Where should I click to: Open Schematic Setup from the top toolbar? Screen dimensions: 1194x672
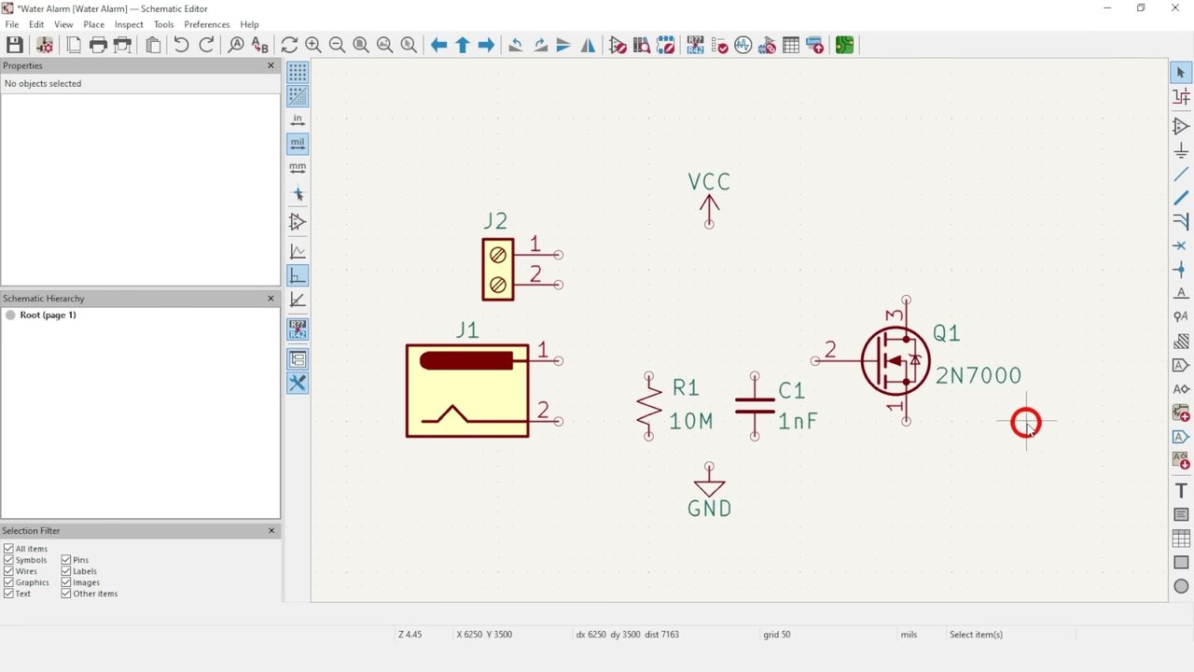(44, 45)
